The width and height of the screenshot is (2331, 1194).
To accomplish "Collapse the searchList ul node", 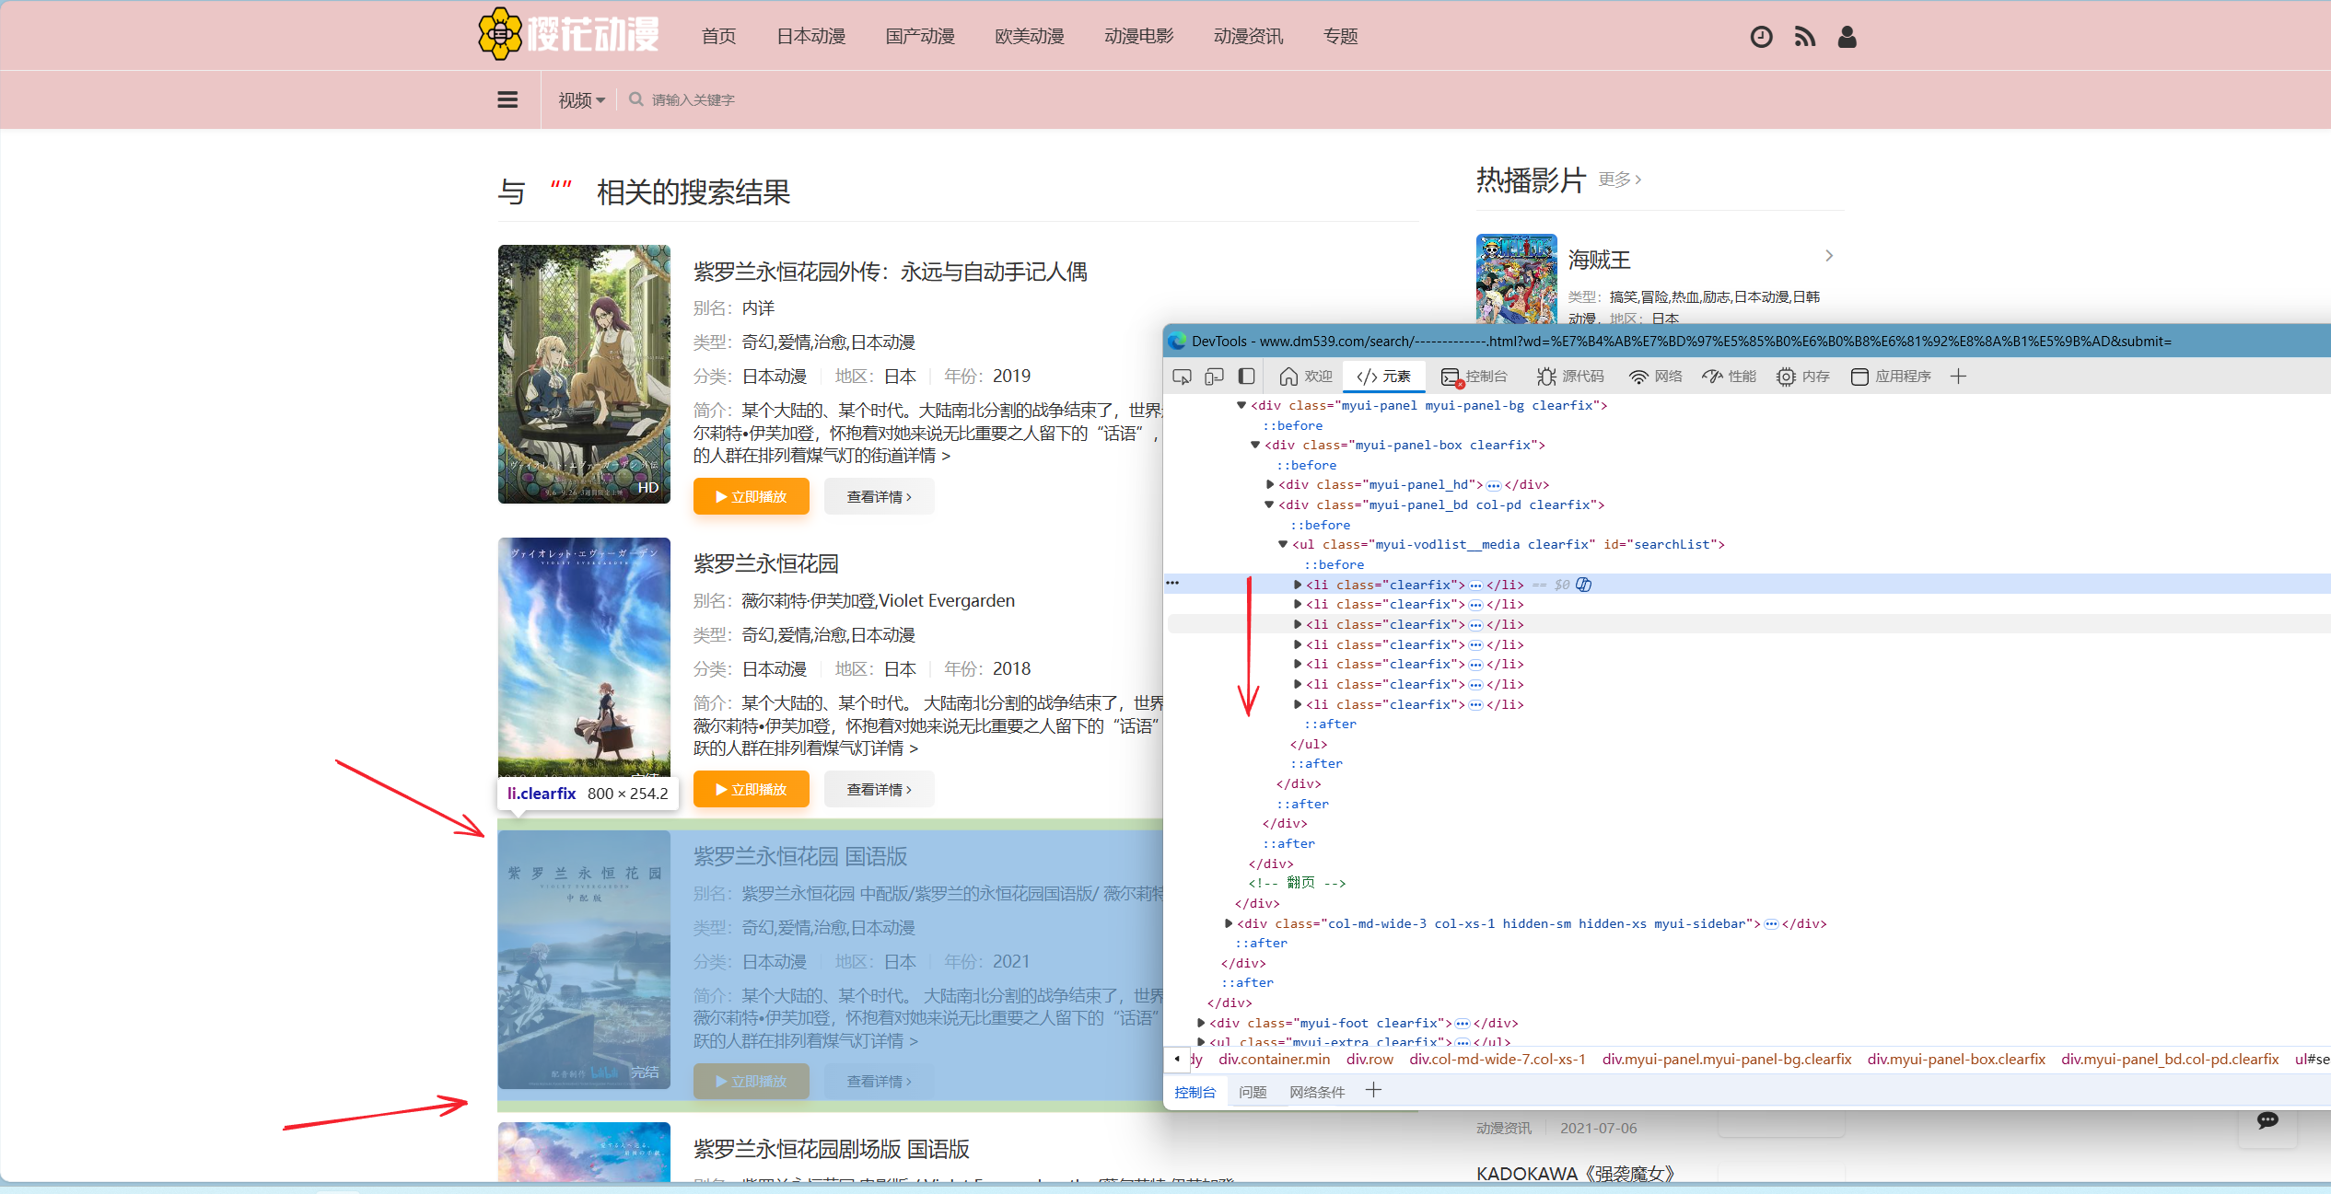I will tap(1283, 544).
